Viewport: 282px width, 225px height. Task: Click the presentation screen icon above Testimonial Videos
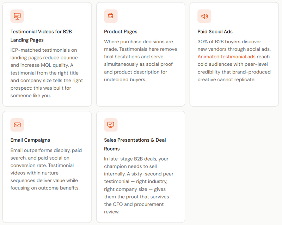(x=17, y=16)
